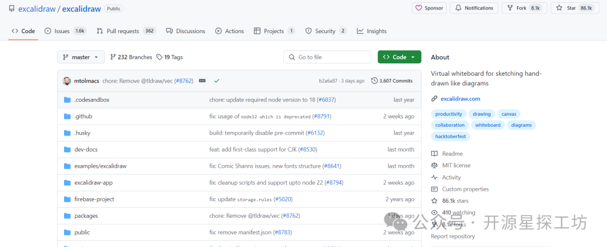Click the green commit status checkmark
607x247 pixels.
[217, 81]
